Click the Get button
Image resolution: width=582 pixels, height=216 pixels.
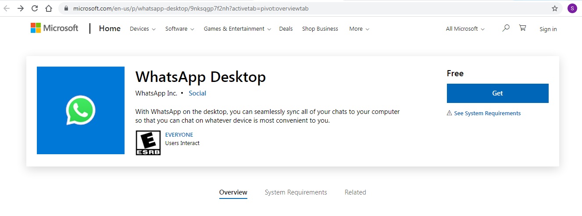(498, 93)
